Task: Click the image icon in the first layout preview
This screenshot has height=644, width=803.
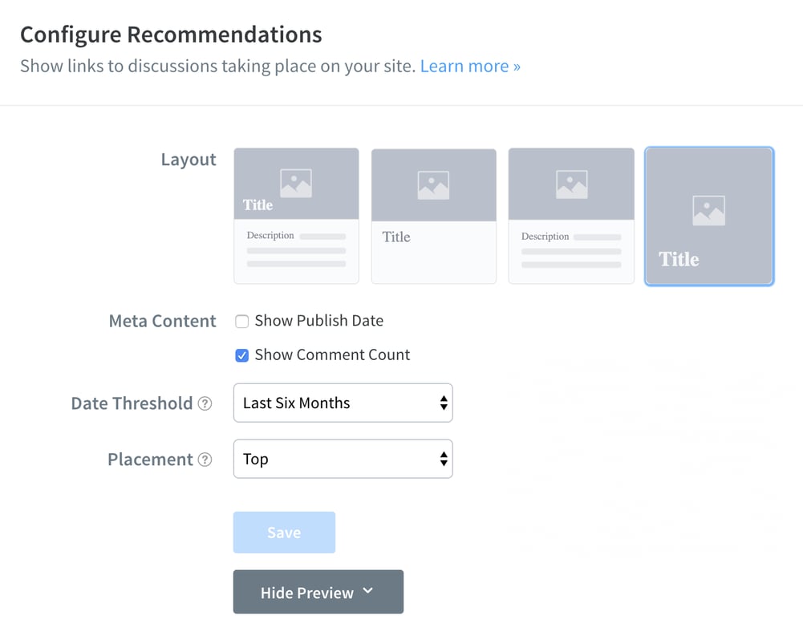Action: tap(296, 183)
